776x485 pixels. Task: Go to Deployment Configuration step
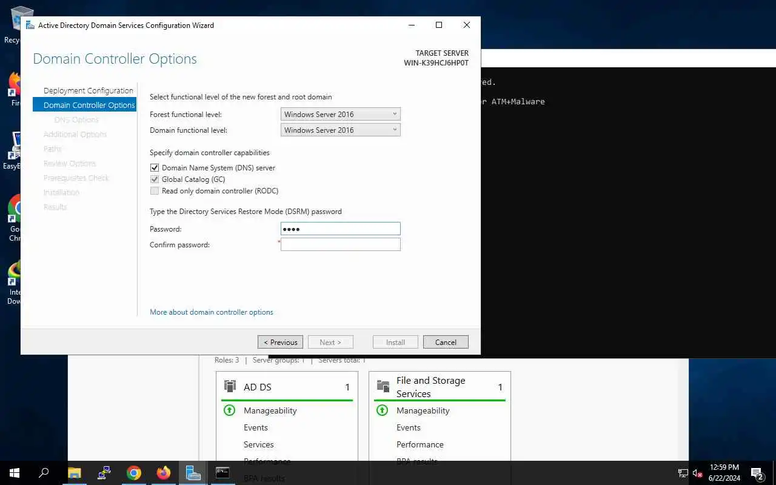pos(89,90)
